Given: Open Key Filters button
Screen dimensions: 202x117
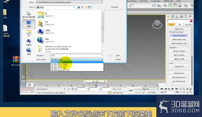Looking at the screenshot, I should pos(152,93).
